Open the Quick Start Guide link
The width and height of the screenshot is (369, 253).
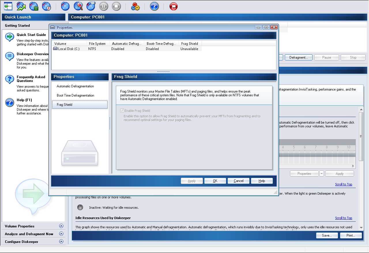[31, 35]
